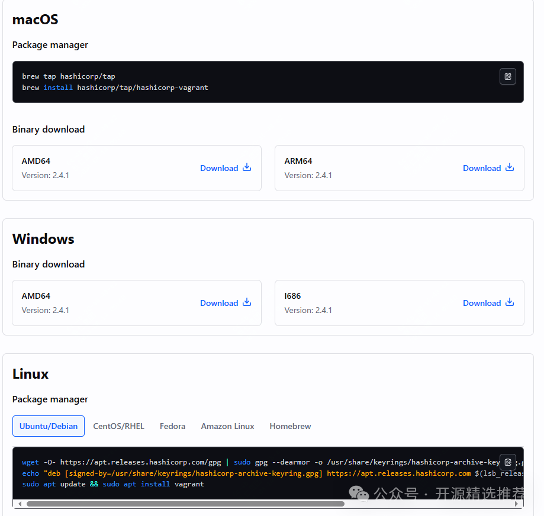
Task: Click the ARM64 label in macOS downloads
Action: coord(298,161)
